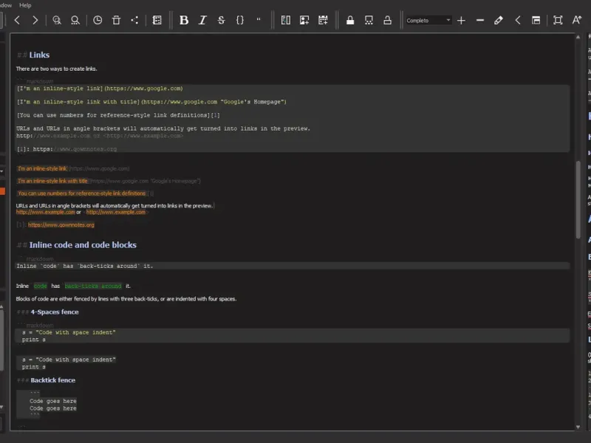
Task: Insert current date and time icon
Action: point(323,20)
